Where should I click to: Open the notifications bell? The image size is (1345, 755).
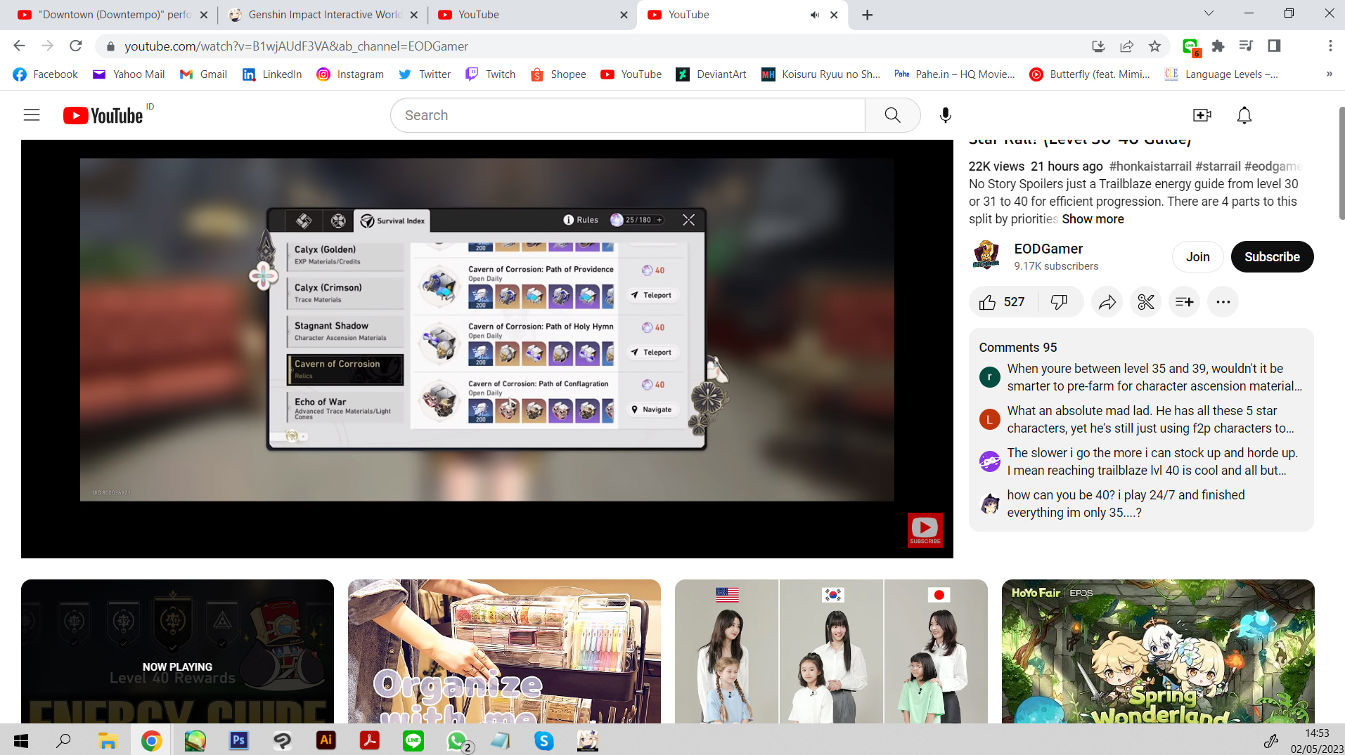(x=1244, y=115)
